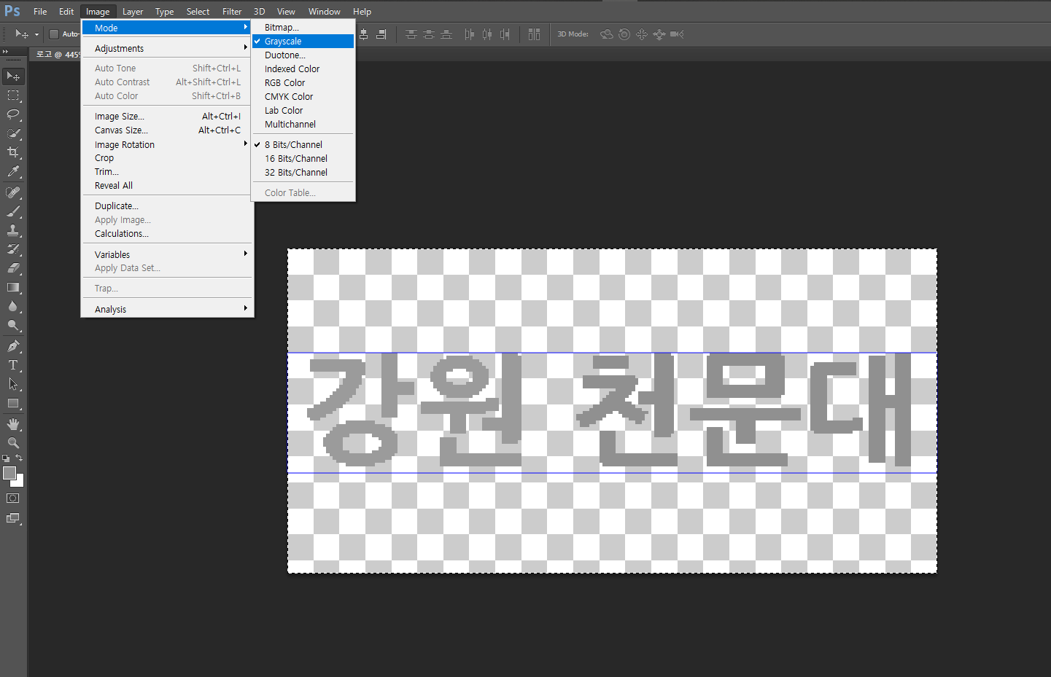Image resolution: width=1051 pixels, height=677 pixels.
Task: Choose Duplicate from Image menu
Action: [166, 206]
